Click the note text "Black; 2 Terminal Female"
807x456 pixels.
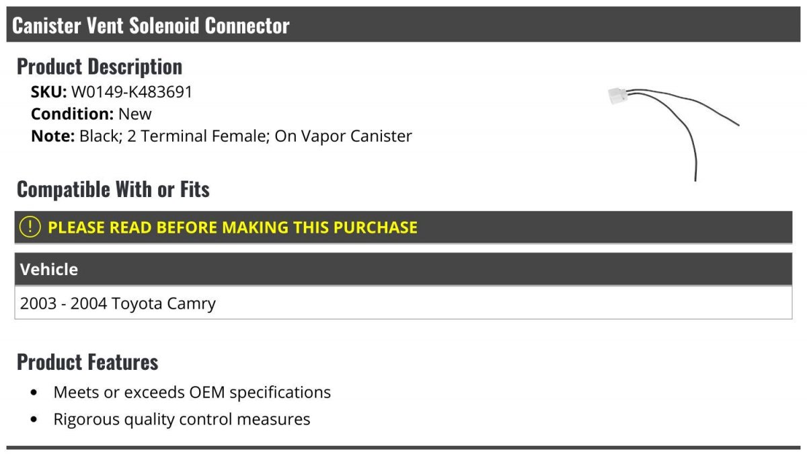tap(174, 136)
